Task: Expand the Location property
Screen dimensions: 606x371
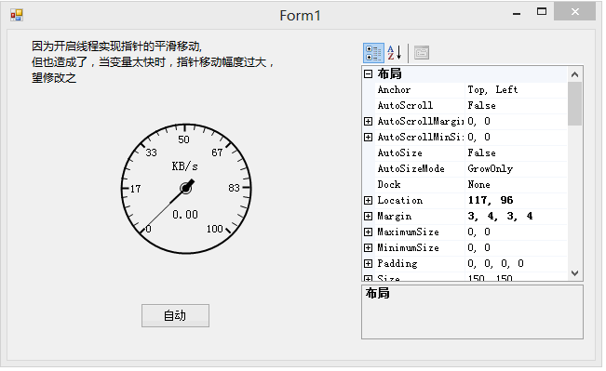Action: 369,200
